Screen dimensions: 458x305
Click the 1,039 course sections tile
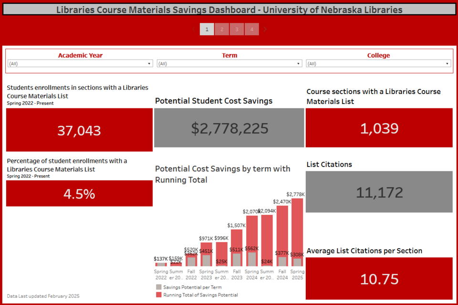point(379,128)
